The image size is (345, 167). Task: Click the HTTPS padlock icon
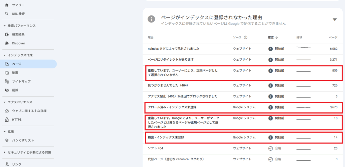click(x=7, y=119)
